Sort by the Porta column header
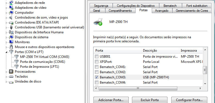This screenshot has width=215, height=103. point(117,51)
